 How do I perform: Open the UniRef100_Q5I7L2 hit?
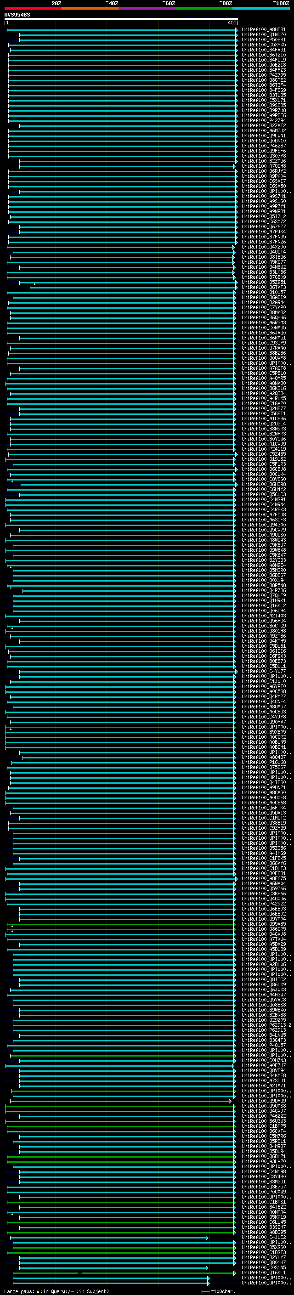264,217
